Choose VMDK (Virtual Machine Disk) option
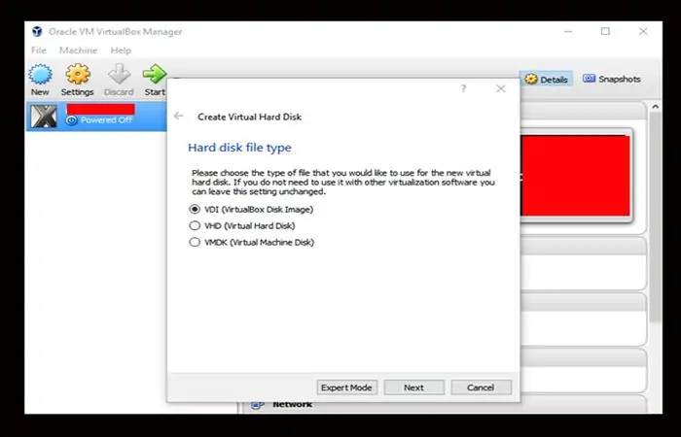 (195, 242)
